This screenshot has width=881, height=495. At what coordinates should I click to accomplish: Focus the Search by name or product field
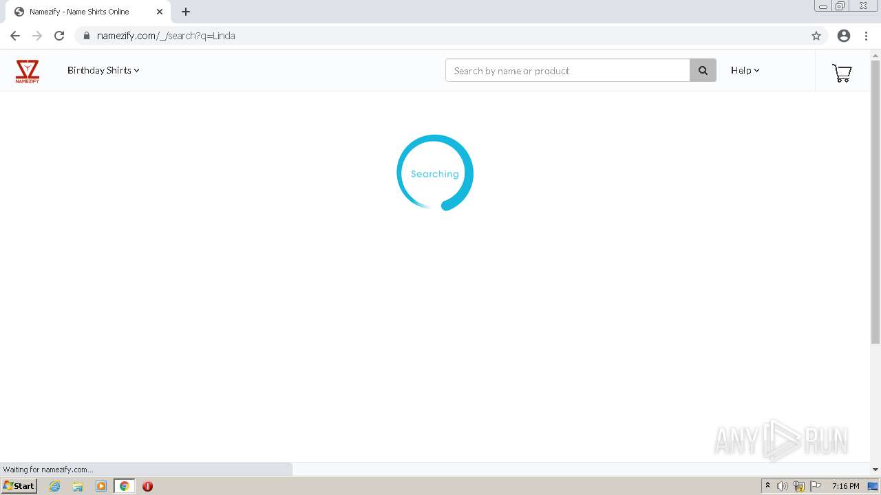[567, 70]
